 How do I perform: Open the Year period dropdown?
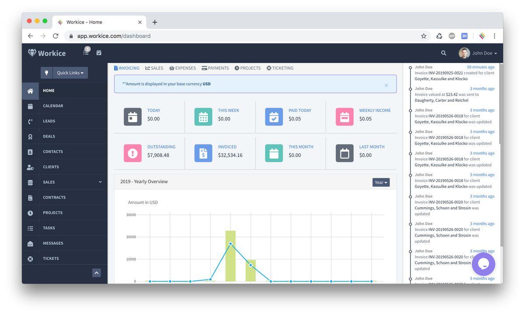pyautogui.click(x=381, y=182)
